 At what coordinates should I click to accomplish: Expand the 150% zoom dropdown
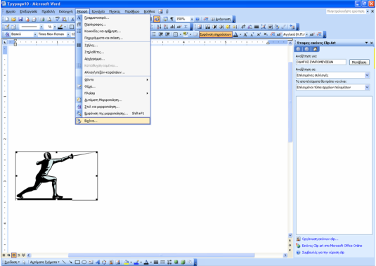pos(192,19)
